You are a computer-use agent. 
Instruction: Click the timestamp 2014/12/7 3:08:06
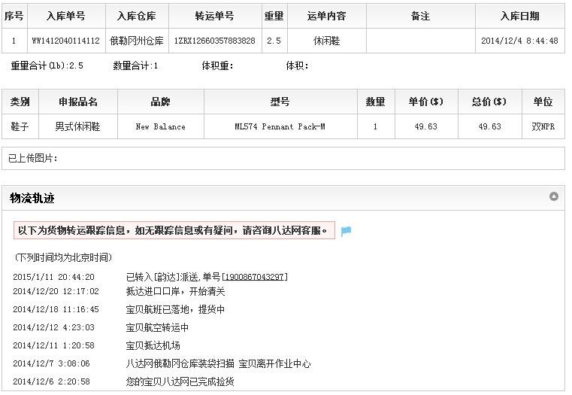click(51, 363)
